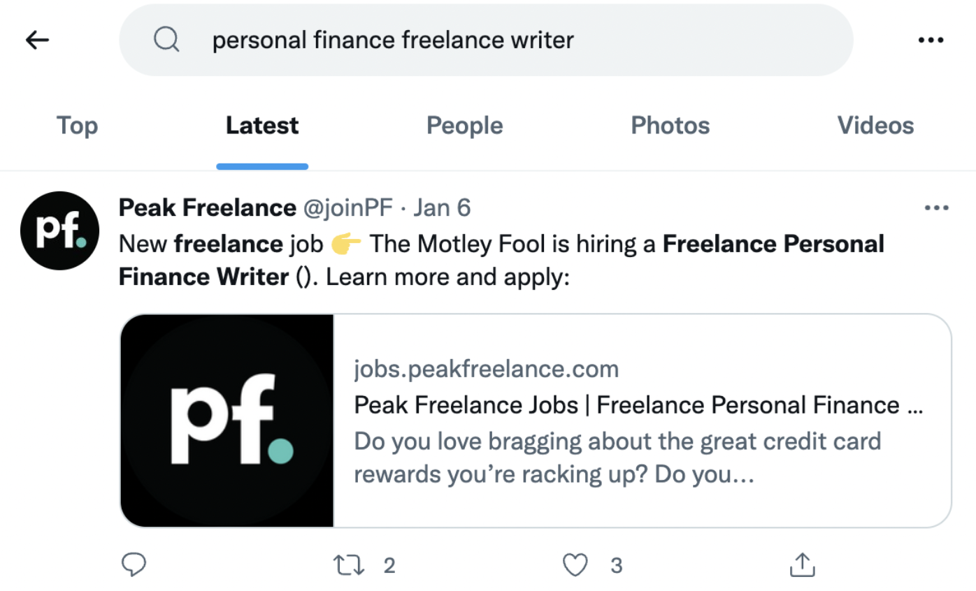Open the Peak Freelance Jobs link title
This screenshot has height=591, width=976.
638,405
